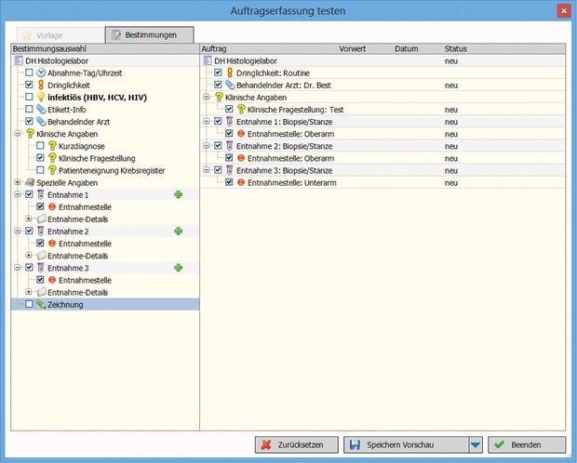This screenshot has width=577, height=463.
Task: Select the Entnahmestelle: Unterarm text
Action: point(292,183)
